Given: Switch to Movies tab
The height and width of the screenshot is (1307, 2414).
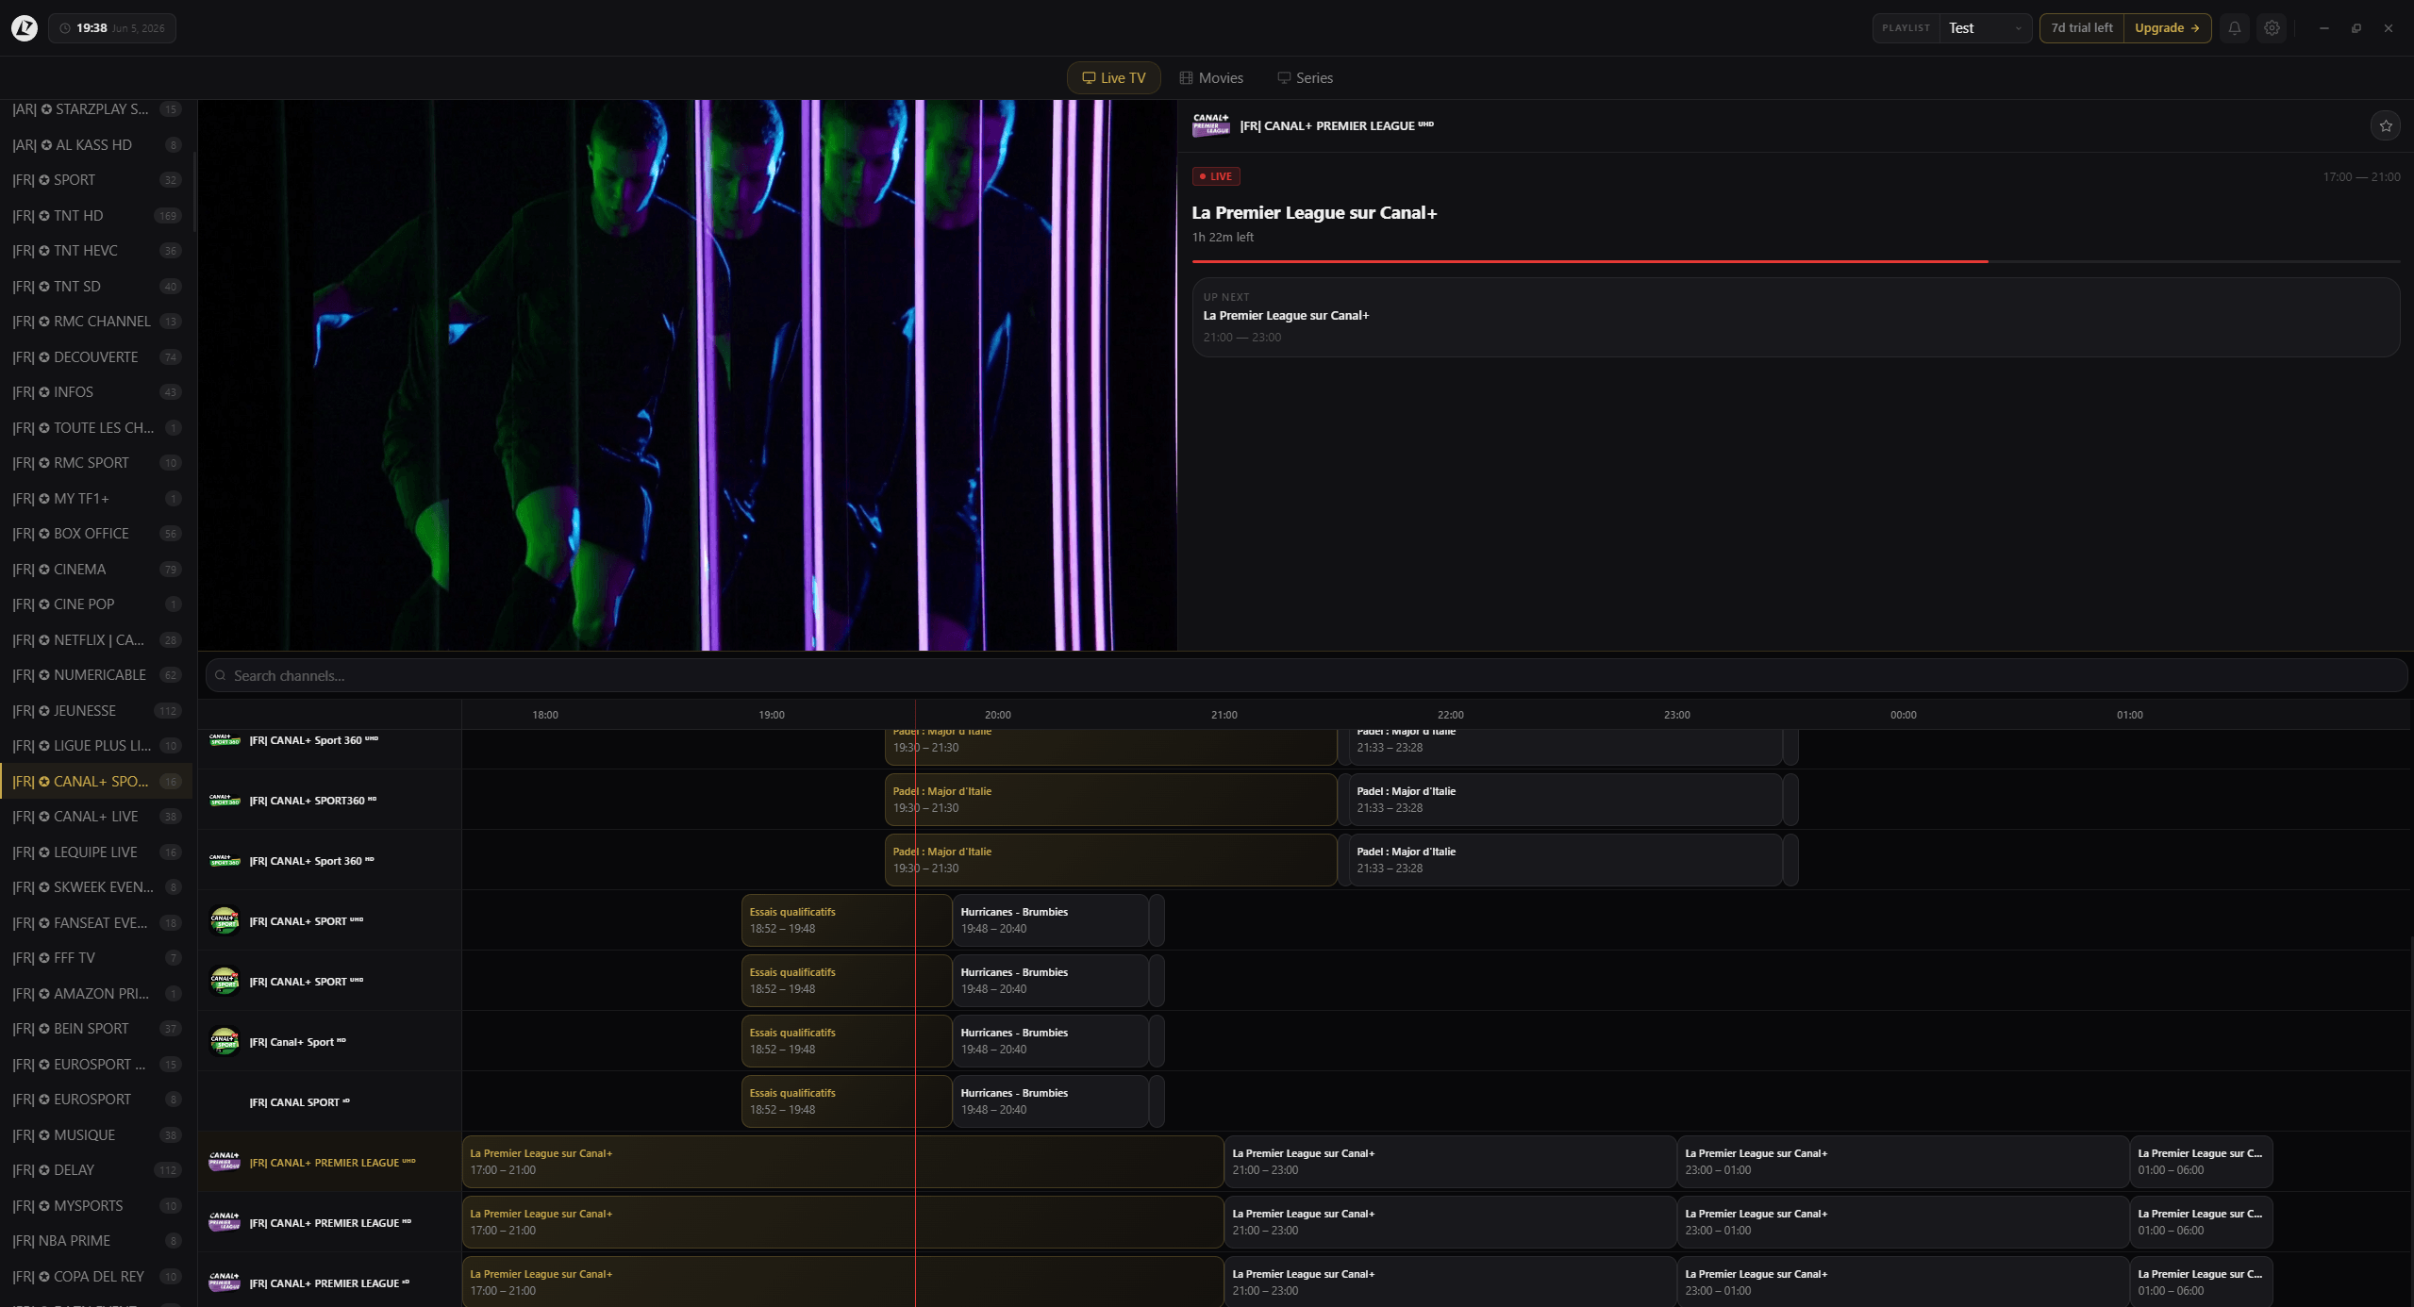Looking at the screenshot, I should [x=1211, y=78].
